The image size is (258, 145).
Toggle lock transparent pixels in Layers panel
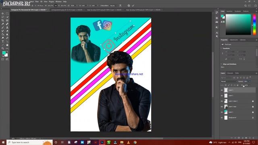(x=226, y=85)
